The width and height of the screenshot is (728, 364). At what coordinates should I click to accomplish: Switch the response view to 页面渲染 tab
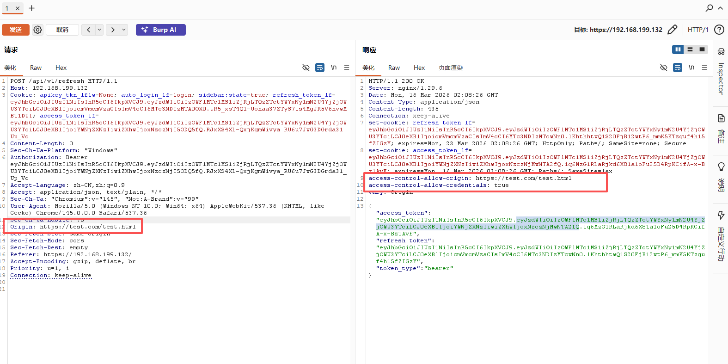450,68
